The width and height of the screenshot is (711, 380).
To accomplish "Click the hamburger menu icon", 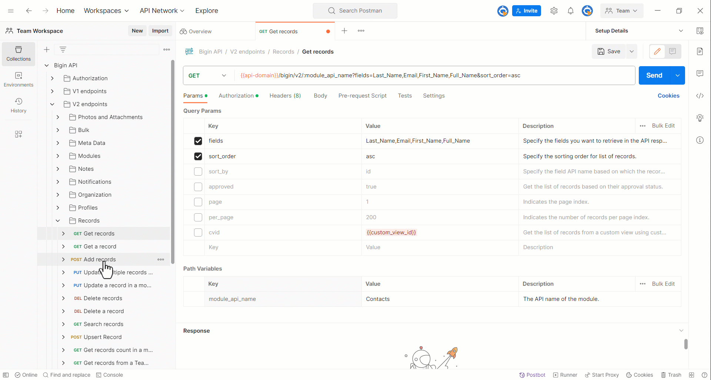I will [x=11, y=11].
